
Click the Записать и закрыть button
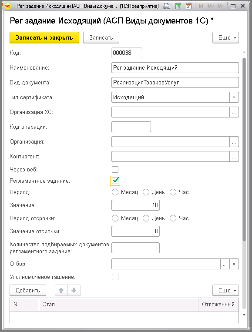(44, 38)
